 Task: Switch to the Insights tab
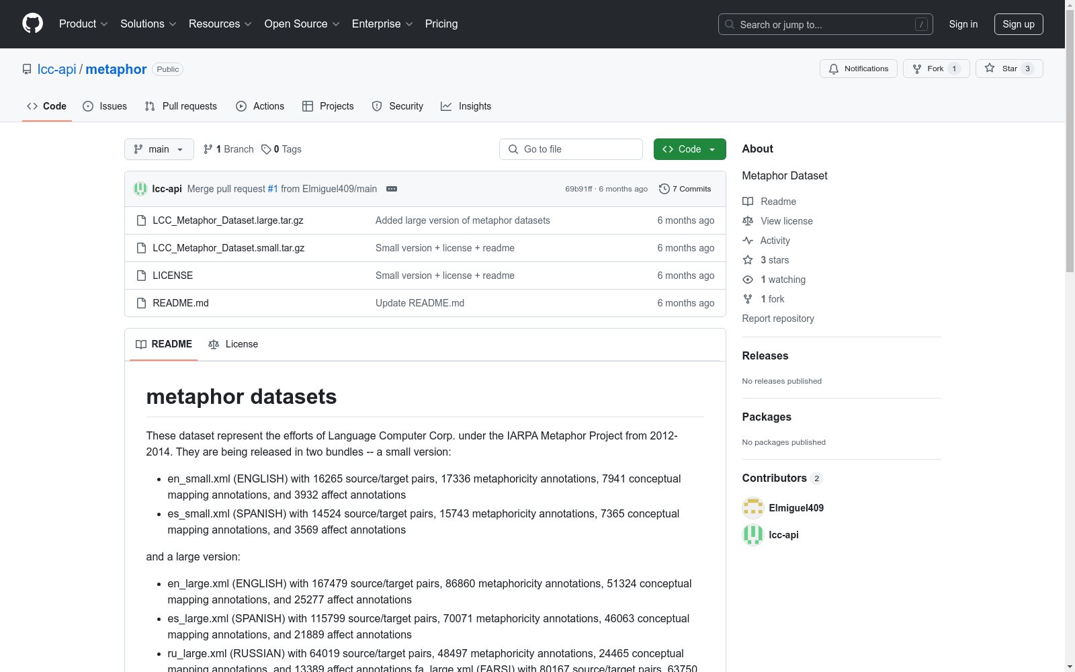pos(466,106)
